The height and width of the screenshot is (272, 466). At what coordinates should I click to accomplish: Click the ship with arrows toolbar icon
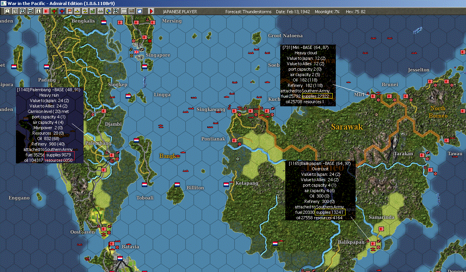(x=100, y=11)
